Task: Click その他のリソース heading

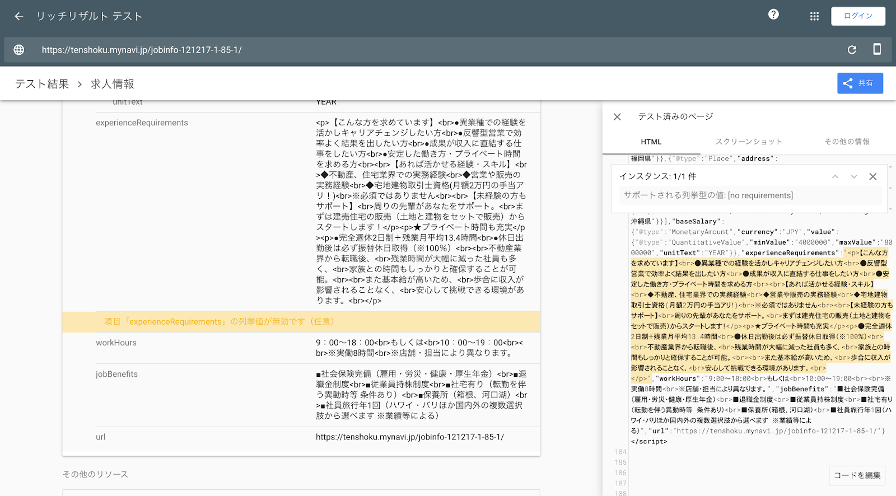Action: pyautogui.click(x=95, y=474)
